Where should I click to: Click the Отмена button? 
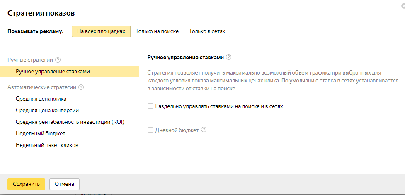(64, 184)
